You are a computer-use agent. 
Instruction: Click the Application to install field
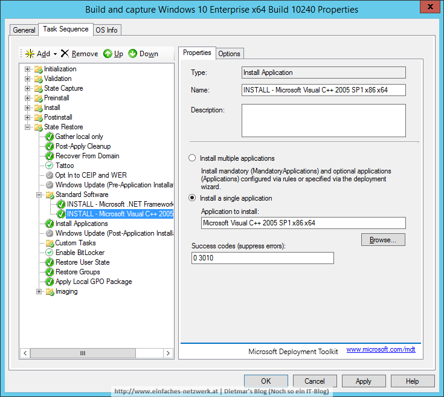[303, 223]
